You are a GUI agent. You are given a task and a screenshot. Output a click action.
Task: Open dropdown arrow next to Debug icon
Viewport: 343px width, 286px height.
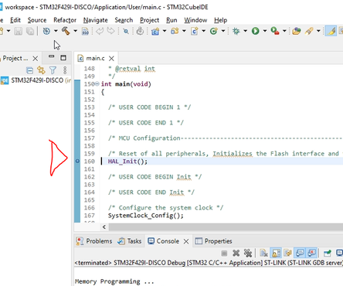click(x=245, y=31)
